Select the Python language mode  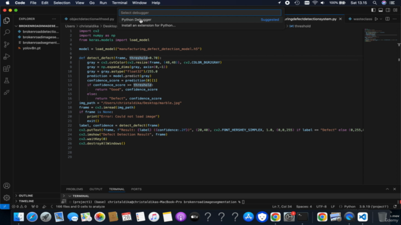click(350, 207)
